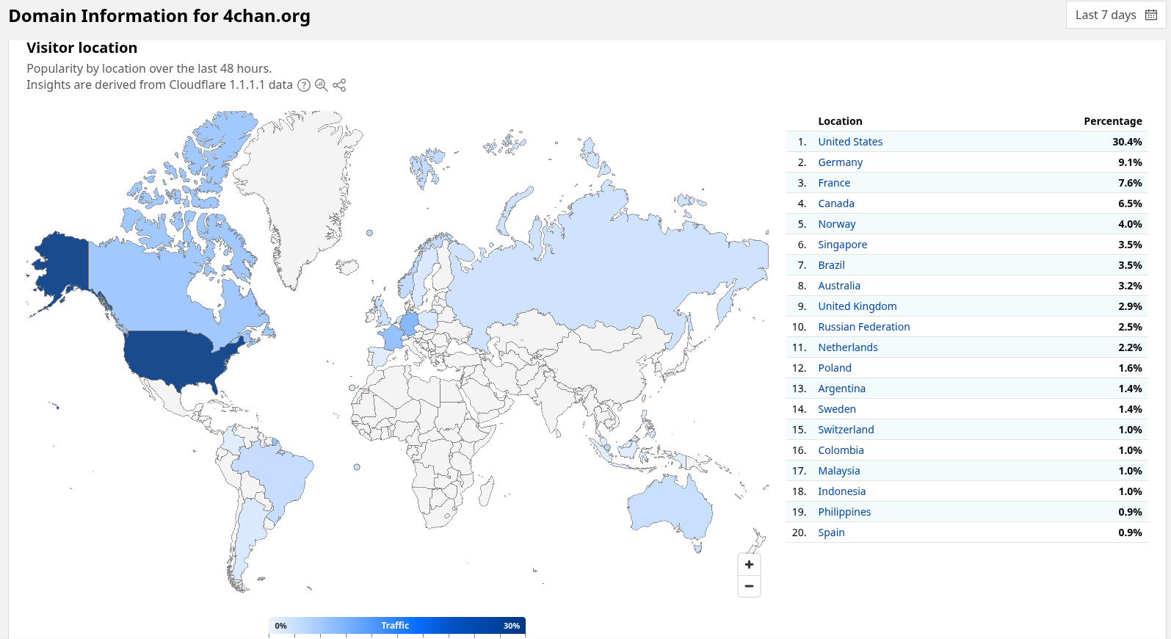Open the Russian Federation link
This screenshot has width=1171, height=639.
[864, 327]
